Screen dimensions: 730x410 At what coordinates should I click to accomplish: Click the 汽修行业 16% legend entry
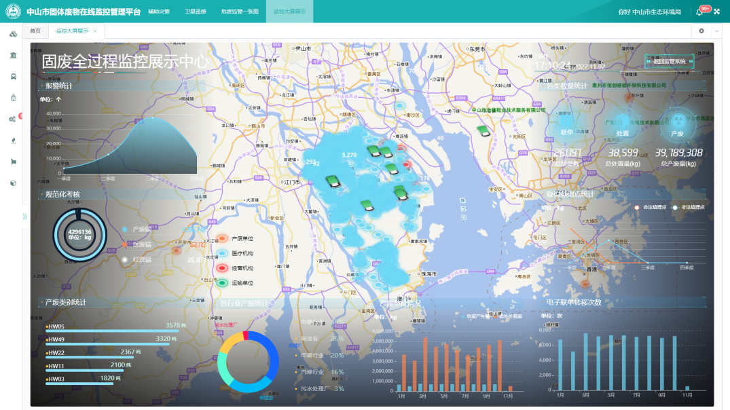pos(320,372)
